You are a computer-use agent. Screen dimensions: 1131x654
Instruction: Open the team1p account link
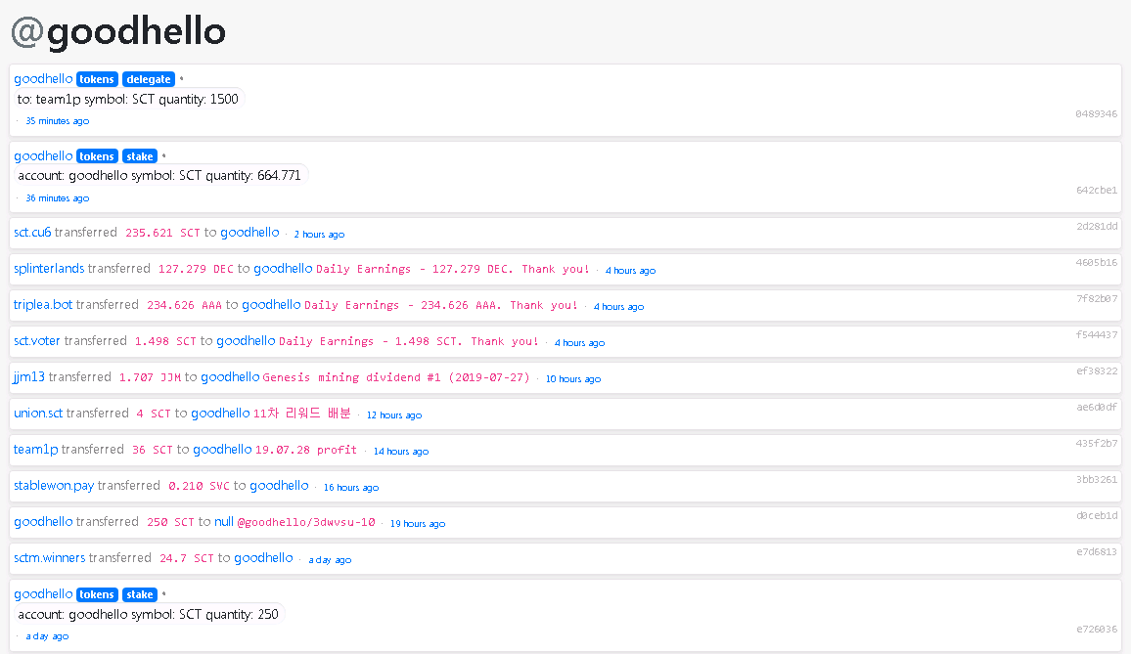[x=36, y=449]
